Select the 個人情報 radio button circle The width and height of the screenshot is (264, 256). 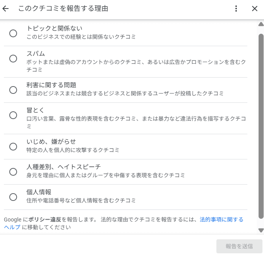tap(13, 197)
